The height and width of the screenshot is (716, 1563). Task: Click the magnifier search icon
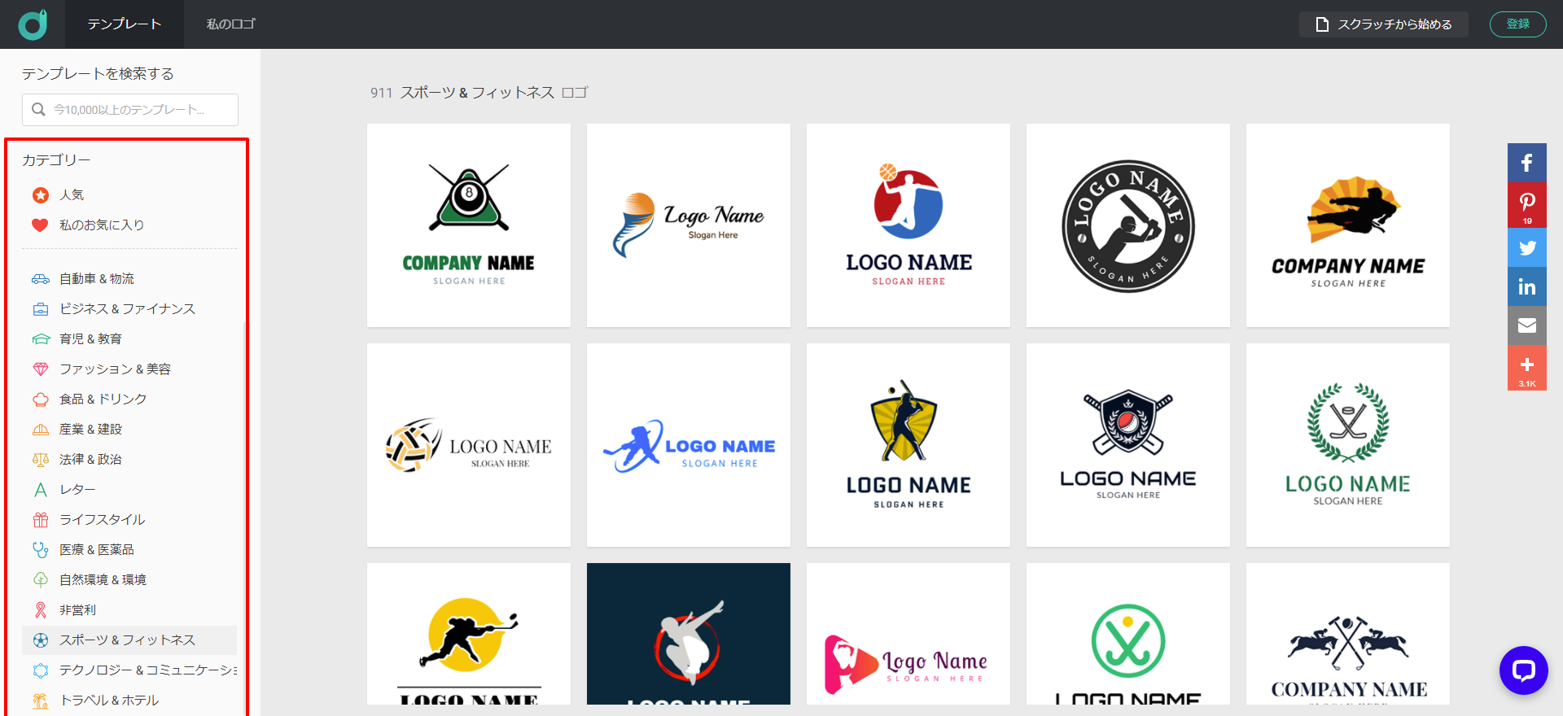(x=38, y=110)
